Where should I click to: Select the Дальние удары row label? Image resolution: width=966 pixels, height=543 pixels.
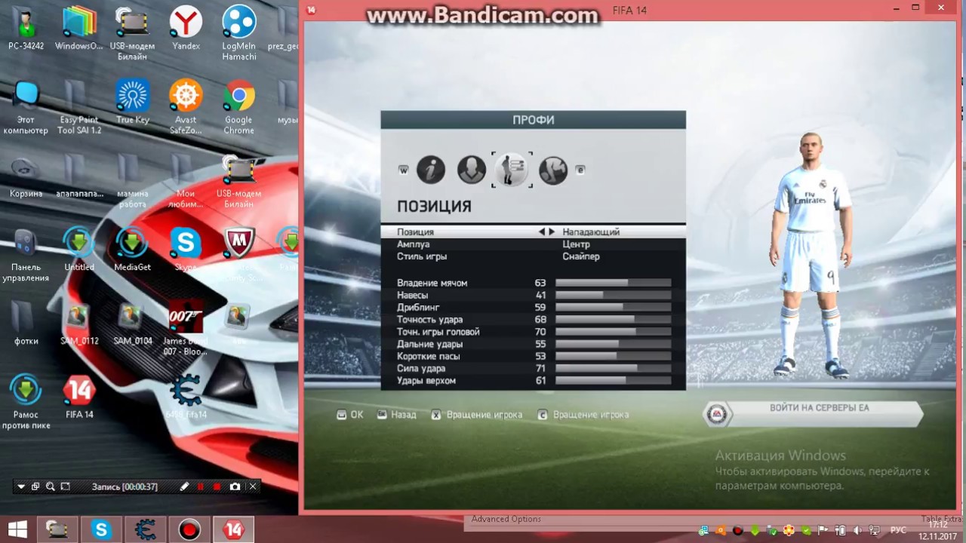click(430, 344)
